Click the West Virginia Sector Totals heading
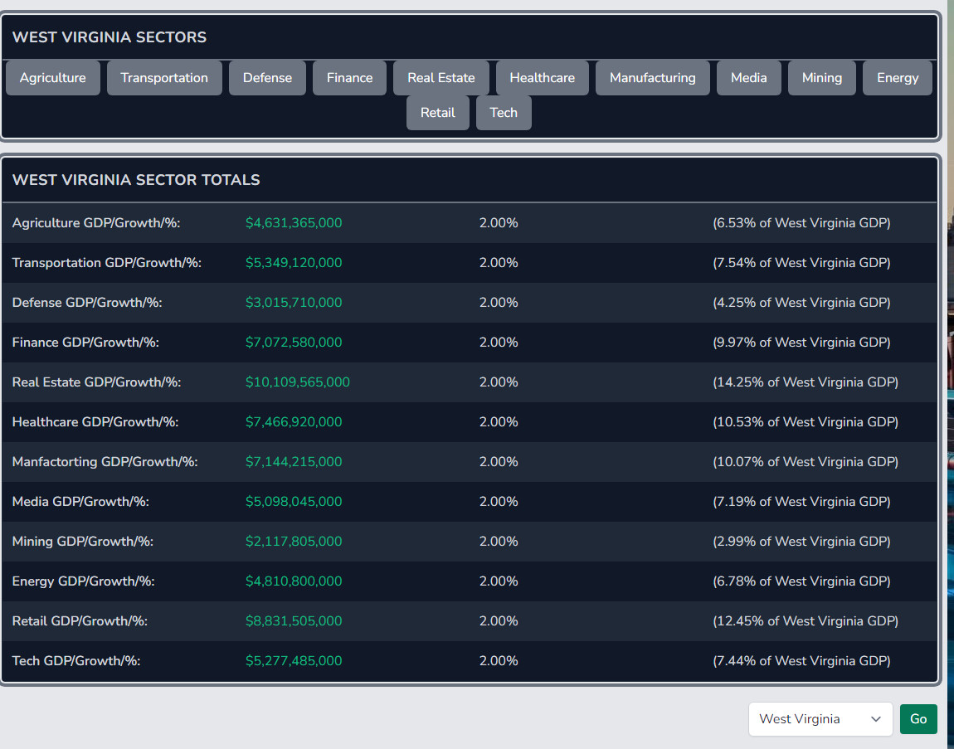The image size is (954, 749). coord(136,180)
